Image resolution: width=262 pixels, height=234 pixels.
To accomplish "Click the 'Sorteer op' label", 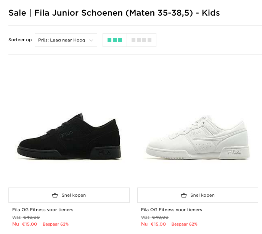I will pyautogui.click(x=20, y=40).
